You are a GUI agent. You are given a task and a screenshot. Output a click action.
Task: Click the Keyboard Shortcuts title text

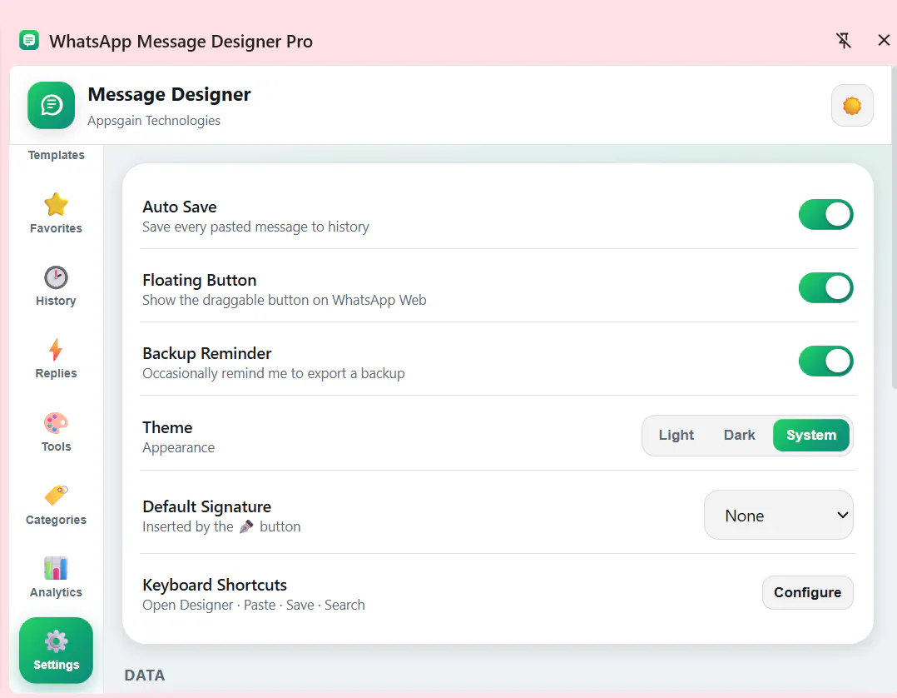tap(215, 585)
